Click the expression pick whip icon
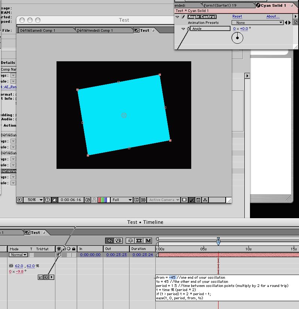The height and width of the screenshot is (309, 299). coord(46,277)
